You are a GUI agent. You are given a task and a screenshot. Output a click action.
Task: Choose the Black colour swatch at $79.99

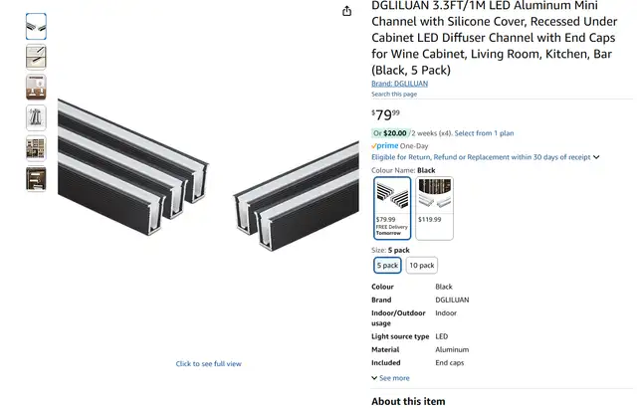point(392,208)
